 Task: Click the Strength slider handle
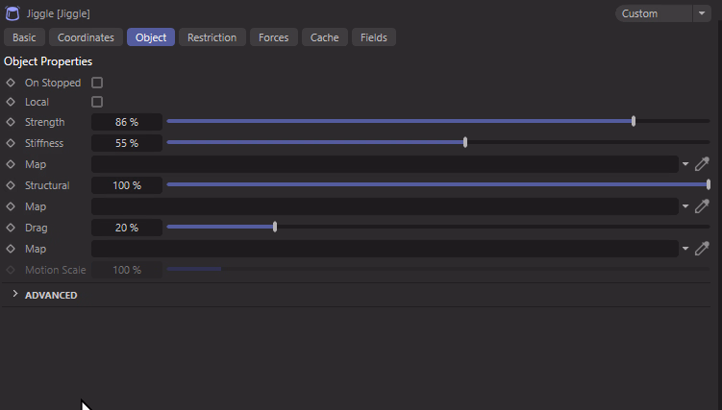[x=634, y=121]
